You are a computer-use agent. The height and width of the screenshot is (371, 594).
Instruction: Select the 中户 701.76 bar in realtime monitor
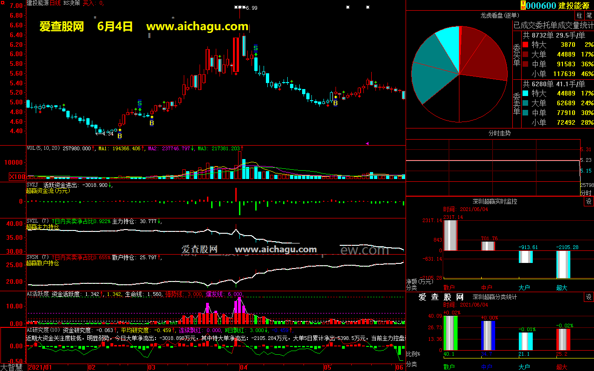(x=488, y=246)
